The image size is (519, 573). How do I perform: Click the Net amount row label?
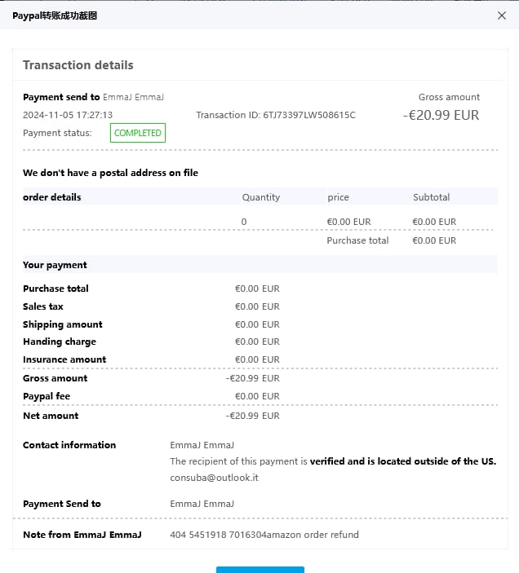pyautogui.click(x=51, y=416)
